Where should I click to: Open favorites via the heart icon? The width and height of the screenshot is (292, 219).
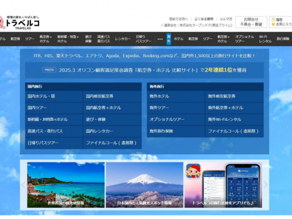[x=273, y=25]
